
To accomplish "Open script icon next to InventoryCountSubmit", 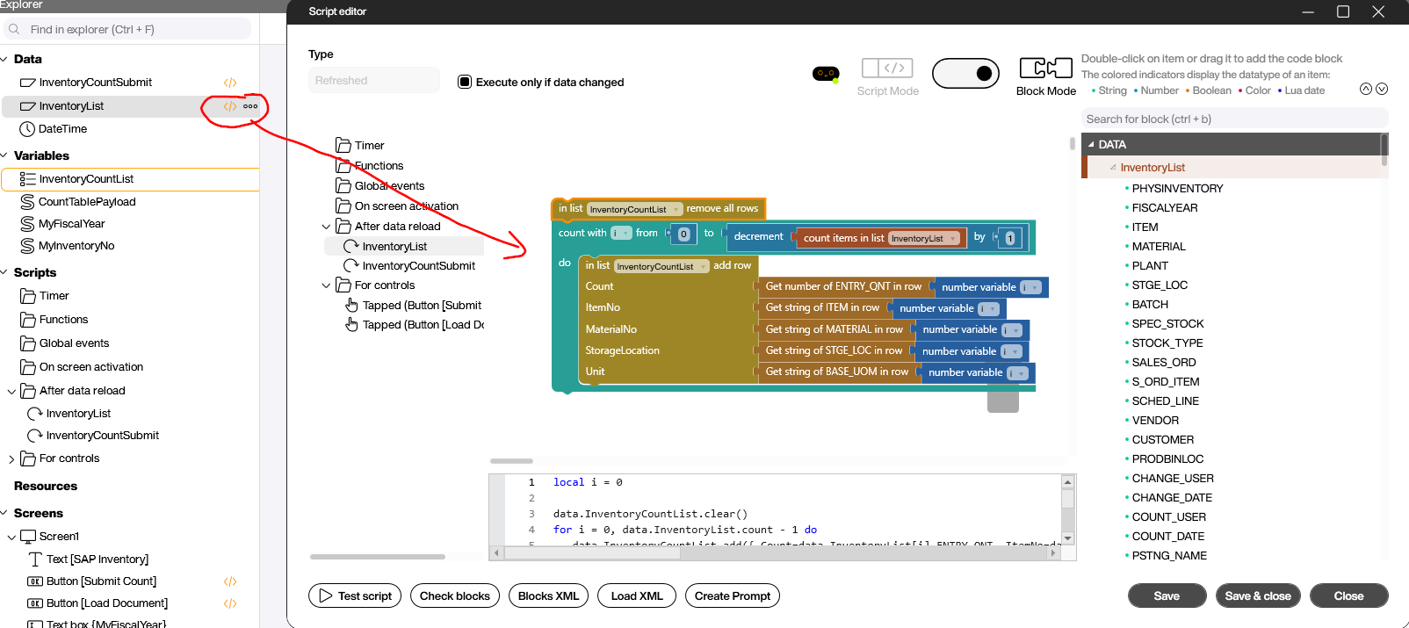I will click(230, 83).
